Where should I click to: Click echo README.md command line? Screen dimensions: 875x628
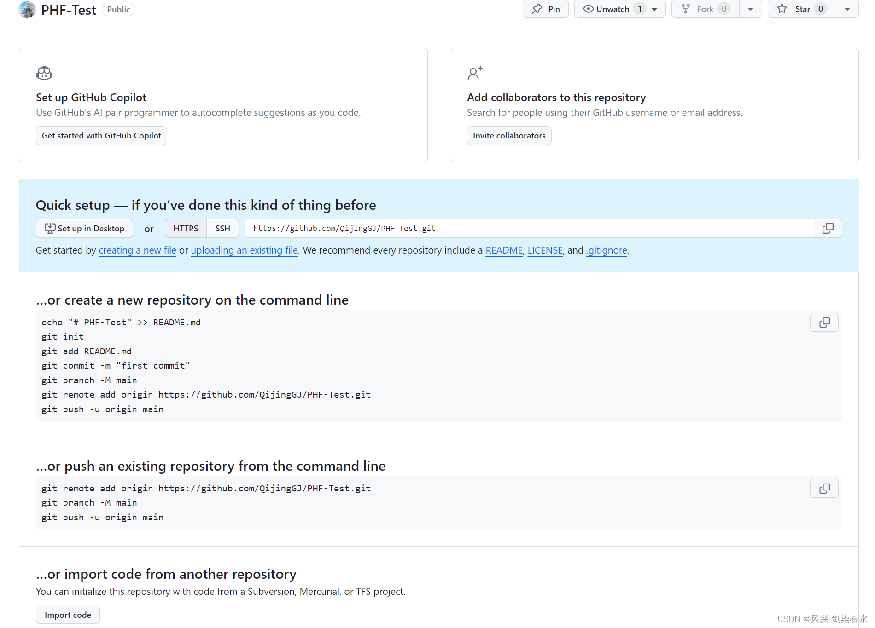(121, 323)
